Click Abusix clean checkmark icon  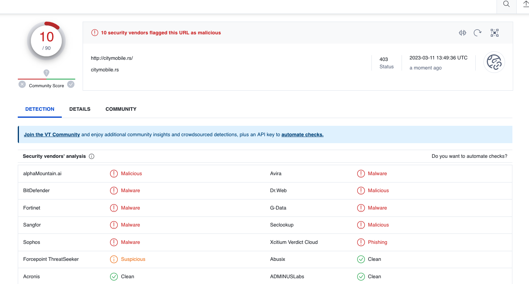[361, 259]
